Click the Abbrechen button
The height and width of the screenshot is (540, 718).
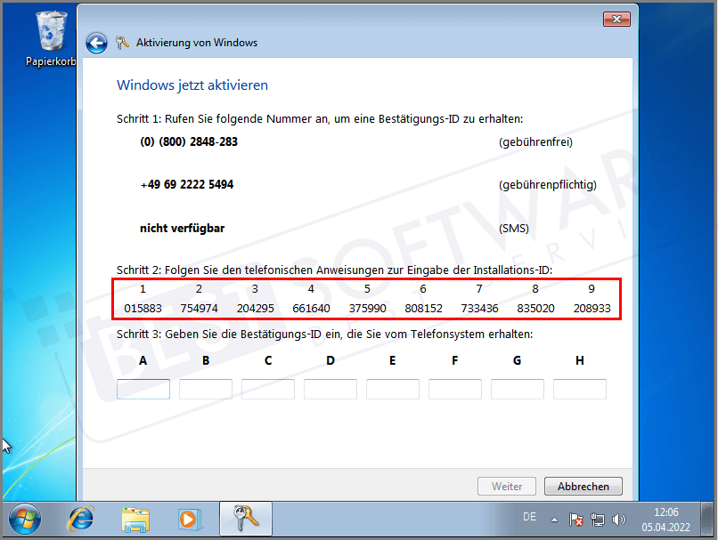pyautogui.click(x=583, y=486)
